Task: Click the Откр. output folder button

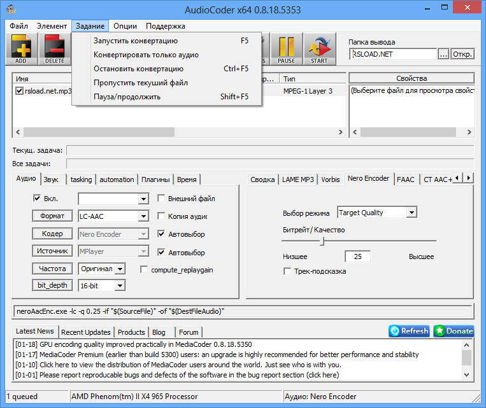Action: point(462,54)
